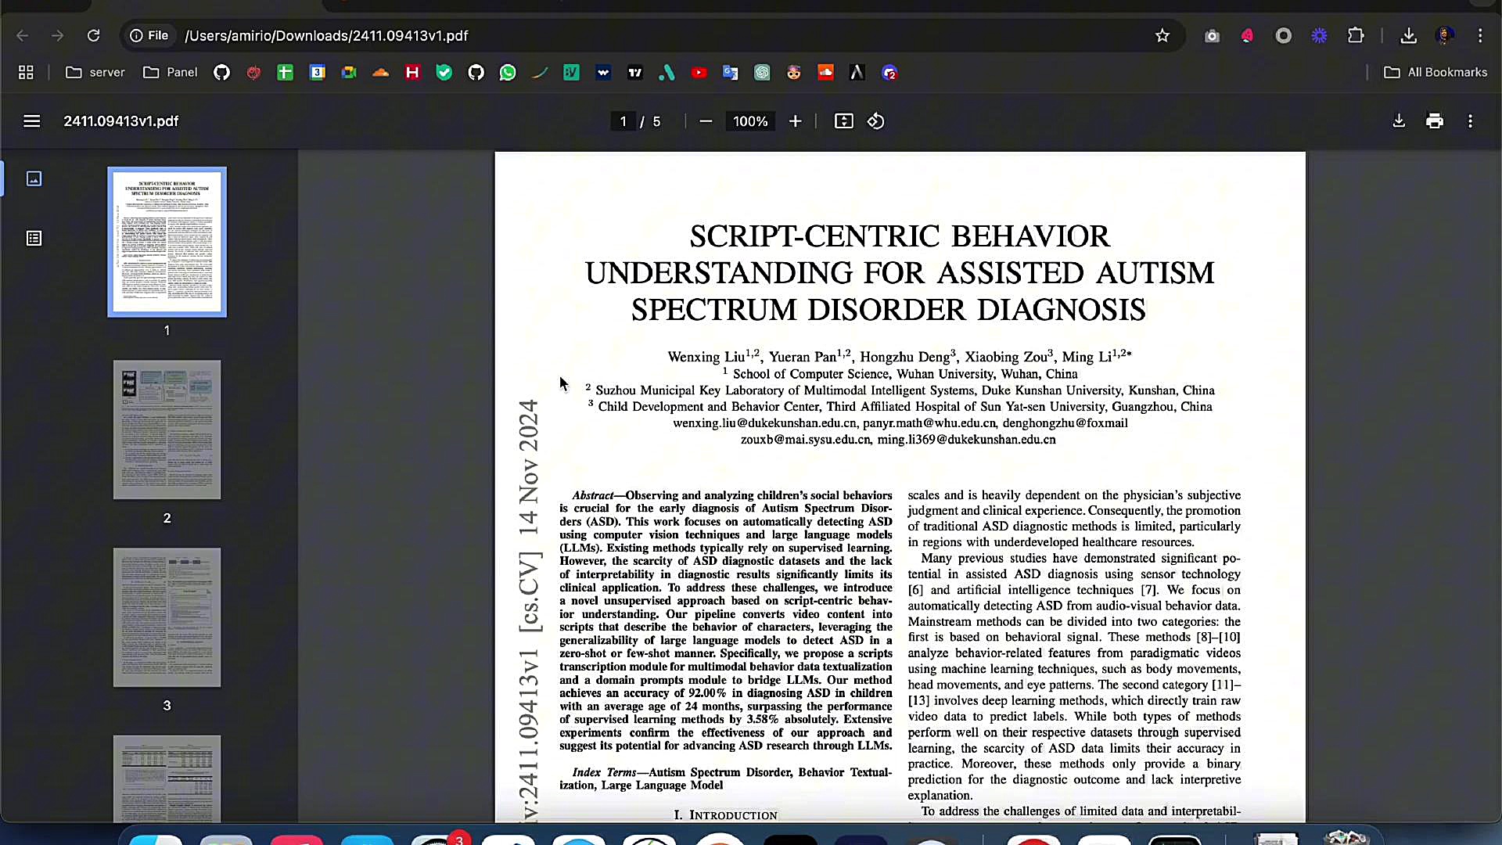Open Chrome's three-dot main menu

(1480, 36)
